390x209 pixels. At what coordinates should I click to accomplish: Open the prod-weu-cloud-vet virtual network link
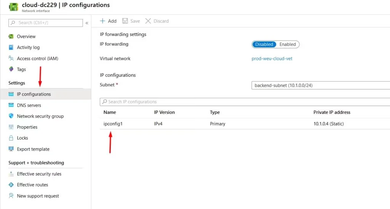click(272, 59)
